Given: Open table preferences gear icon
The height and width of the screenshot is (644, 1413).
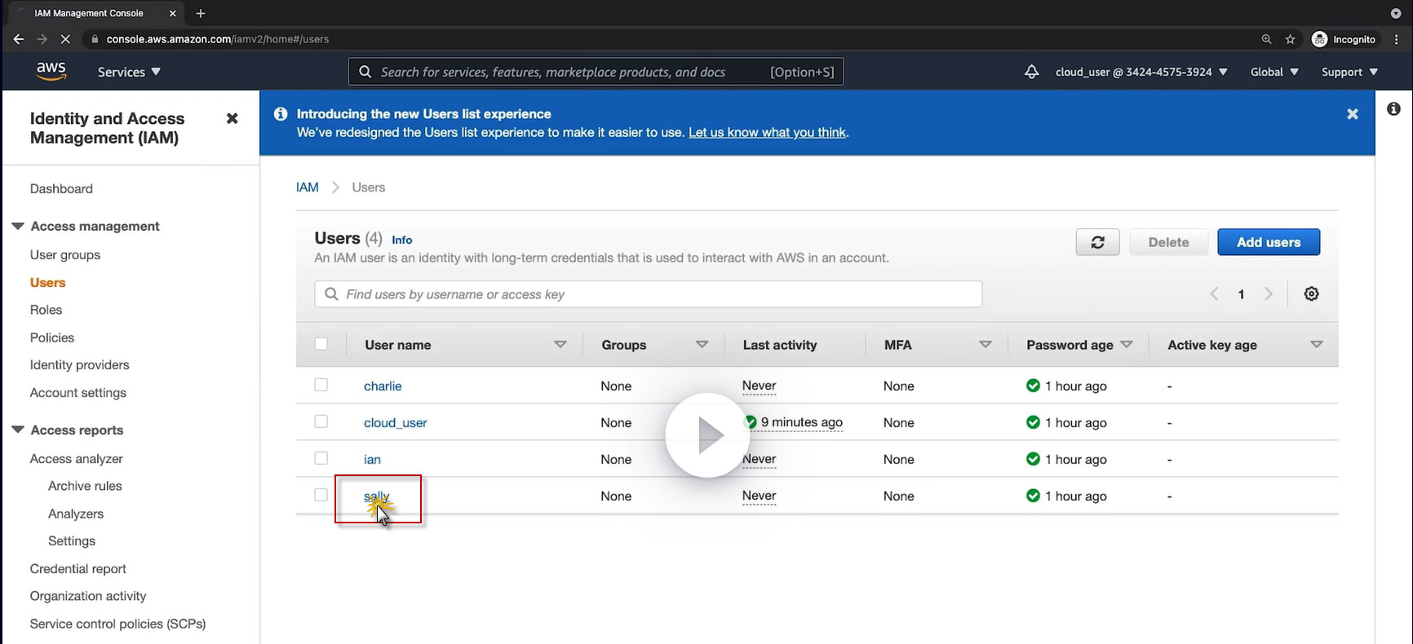Looking at the screenshot, I should tap(1311, 294).
